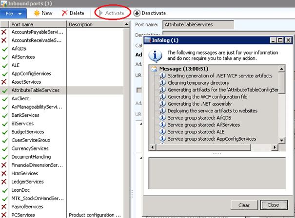
Task: Select the BankServices port name
Action: pyautogui.click(x=25, y=115)
